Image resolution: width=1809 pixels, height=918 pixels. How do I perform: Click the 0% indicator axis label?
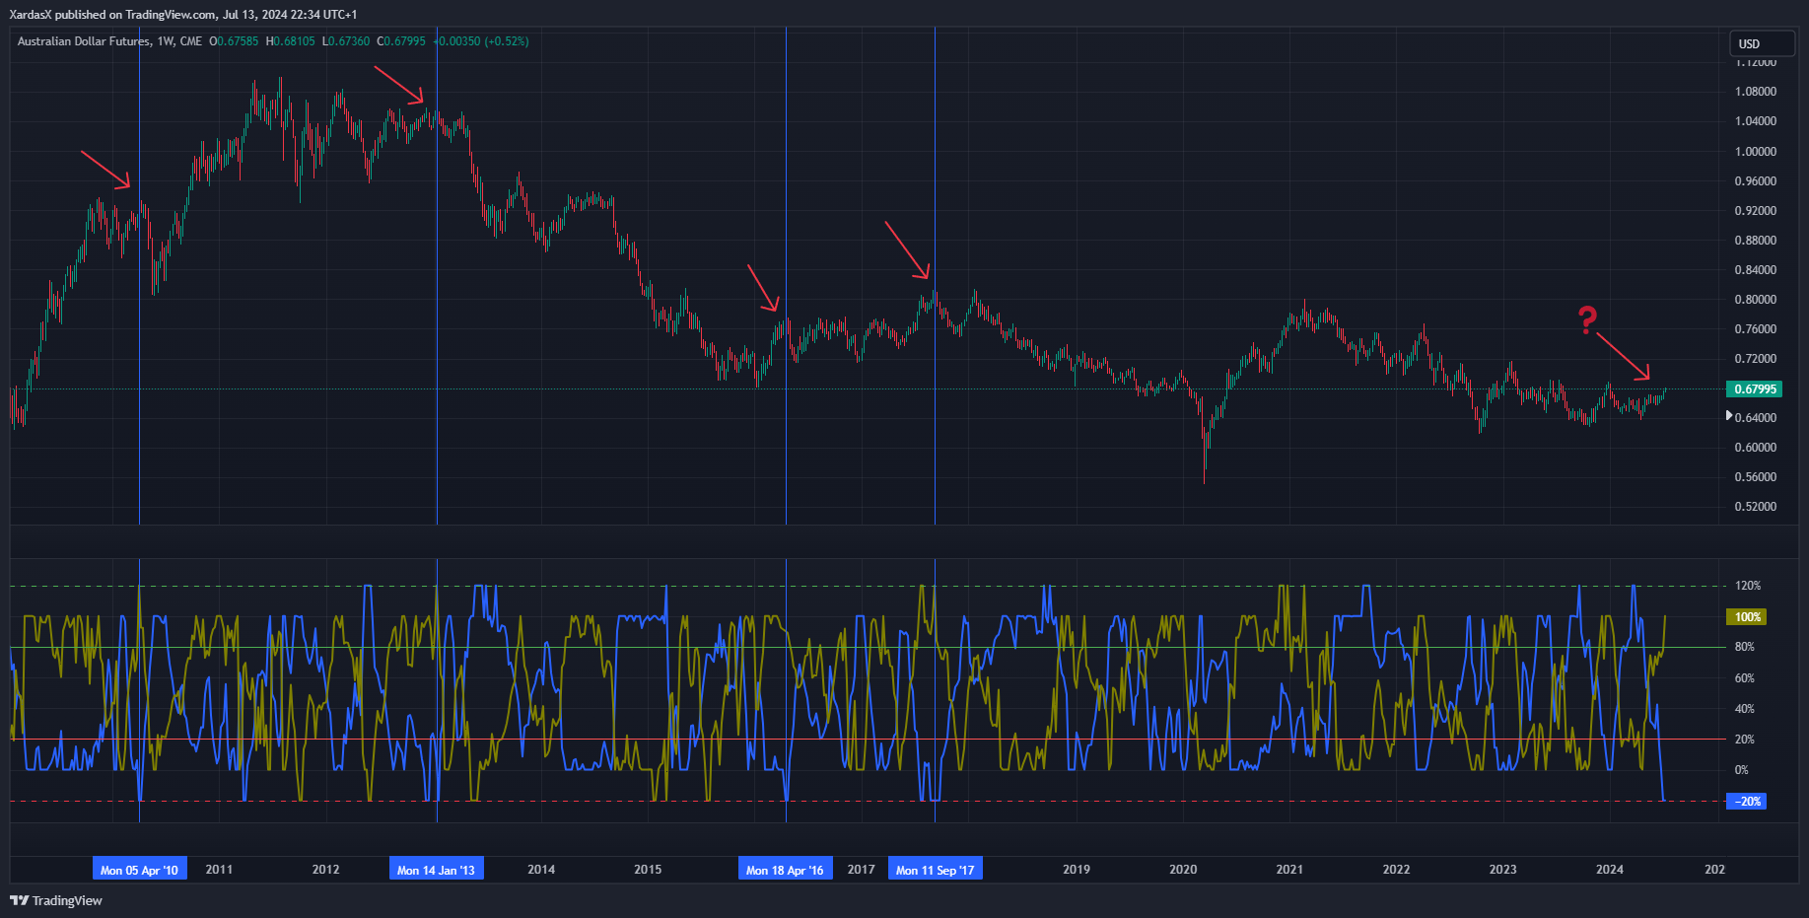pos(1742,770)
